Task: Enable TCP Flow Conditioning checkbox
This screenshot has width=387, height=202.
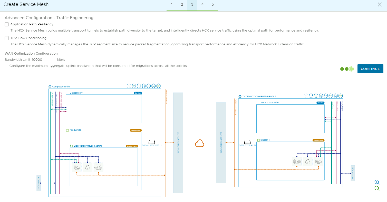Action: (7, 38)
